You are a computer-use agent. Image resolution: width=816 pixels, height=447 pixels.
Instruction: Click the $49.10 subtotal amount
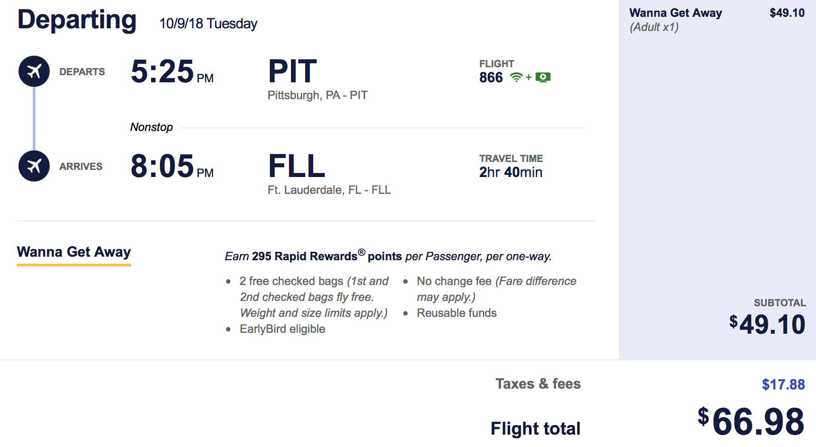coord(767,324)
